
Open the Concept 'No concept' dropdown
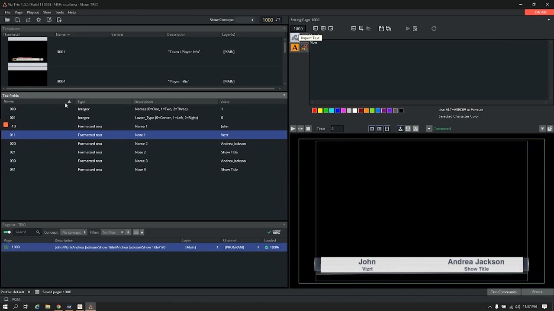point(74,232)
